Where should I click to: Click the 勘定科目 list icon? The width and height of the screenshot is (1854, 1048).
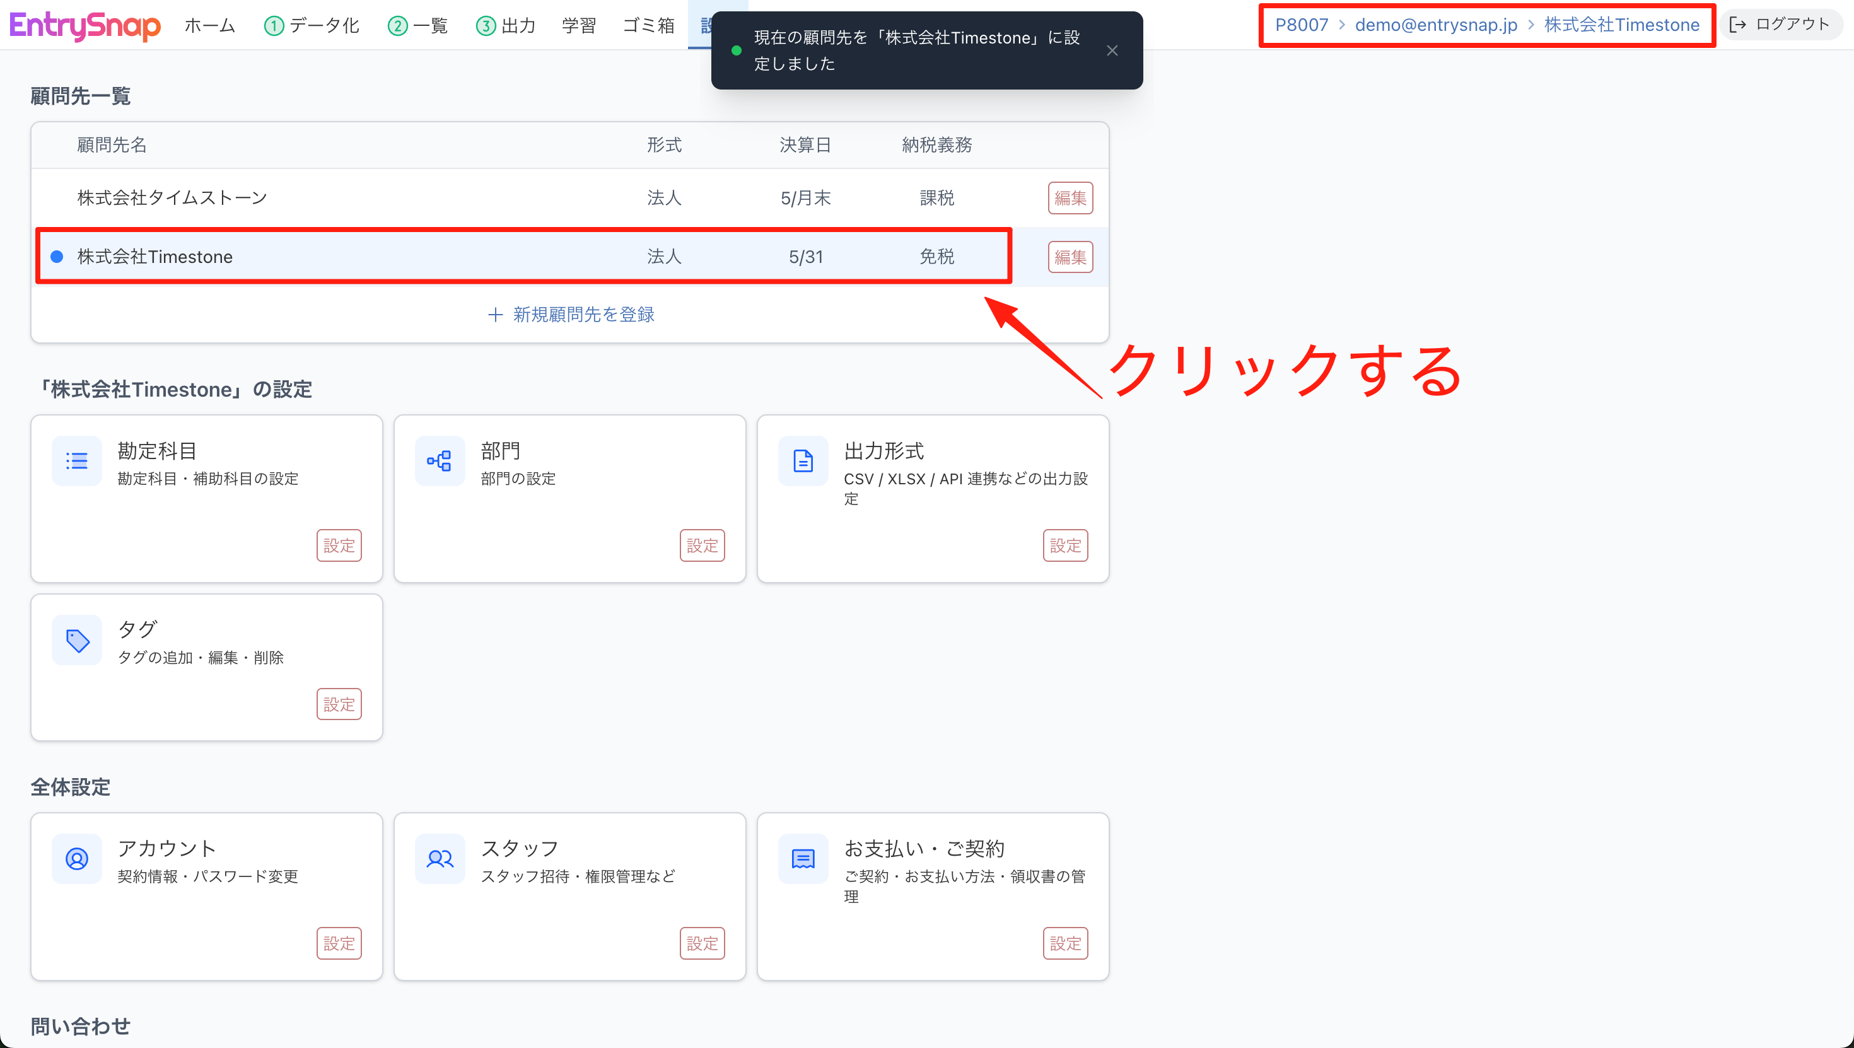[77, 461]
